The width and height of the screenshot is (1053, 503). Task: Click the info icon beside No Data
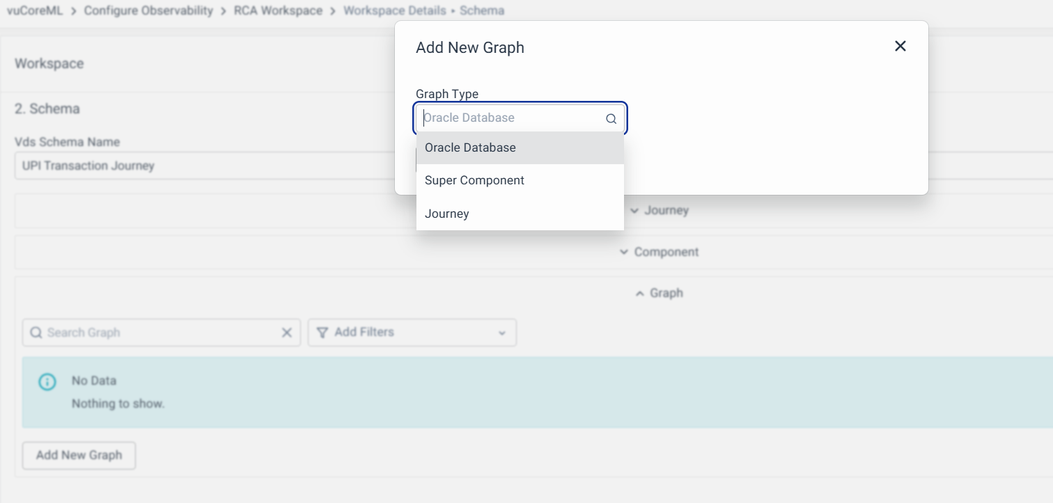pyautogui.click(x=47, y=381)
